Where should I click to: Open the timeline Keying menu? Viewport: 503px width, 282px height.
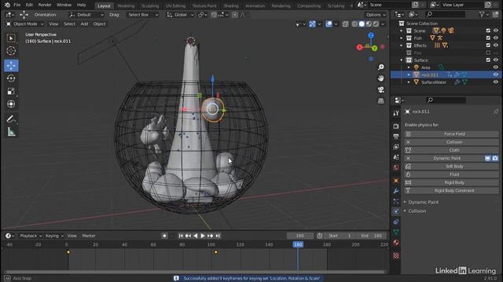(x=54, y=236)
